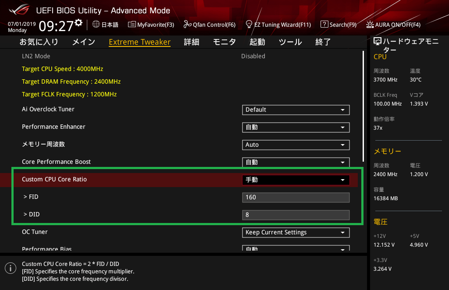Expand the Core Performance Boost dropdown
The height and width of the screenshot is (290, 449).
(x=296, y=162)
